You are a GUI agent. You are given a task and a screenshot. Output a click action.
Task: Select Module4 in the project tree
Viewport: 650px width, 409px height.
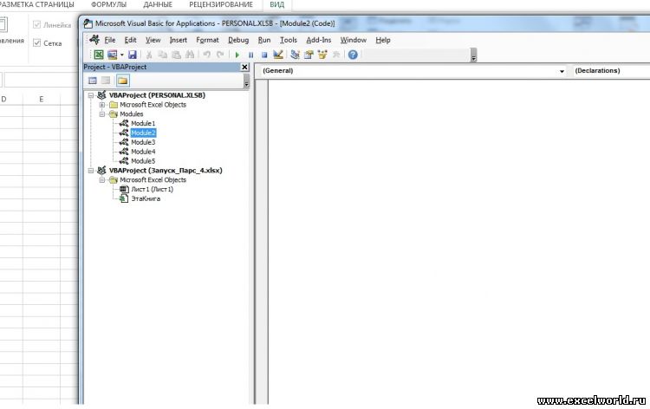click(x=143, y=152)
